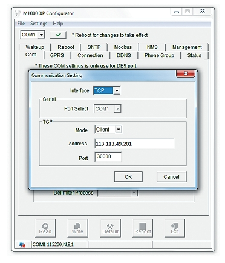Click the Read button in bottom toolbar
This screenshot has width=225, height=263.
[45, 228]
